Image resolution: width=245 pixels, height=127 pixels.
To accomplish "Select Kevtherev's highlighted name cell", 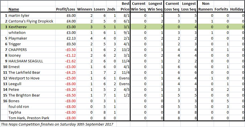I will coord(32,27).
